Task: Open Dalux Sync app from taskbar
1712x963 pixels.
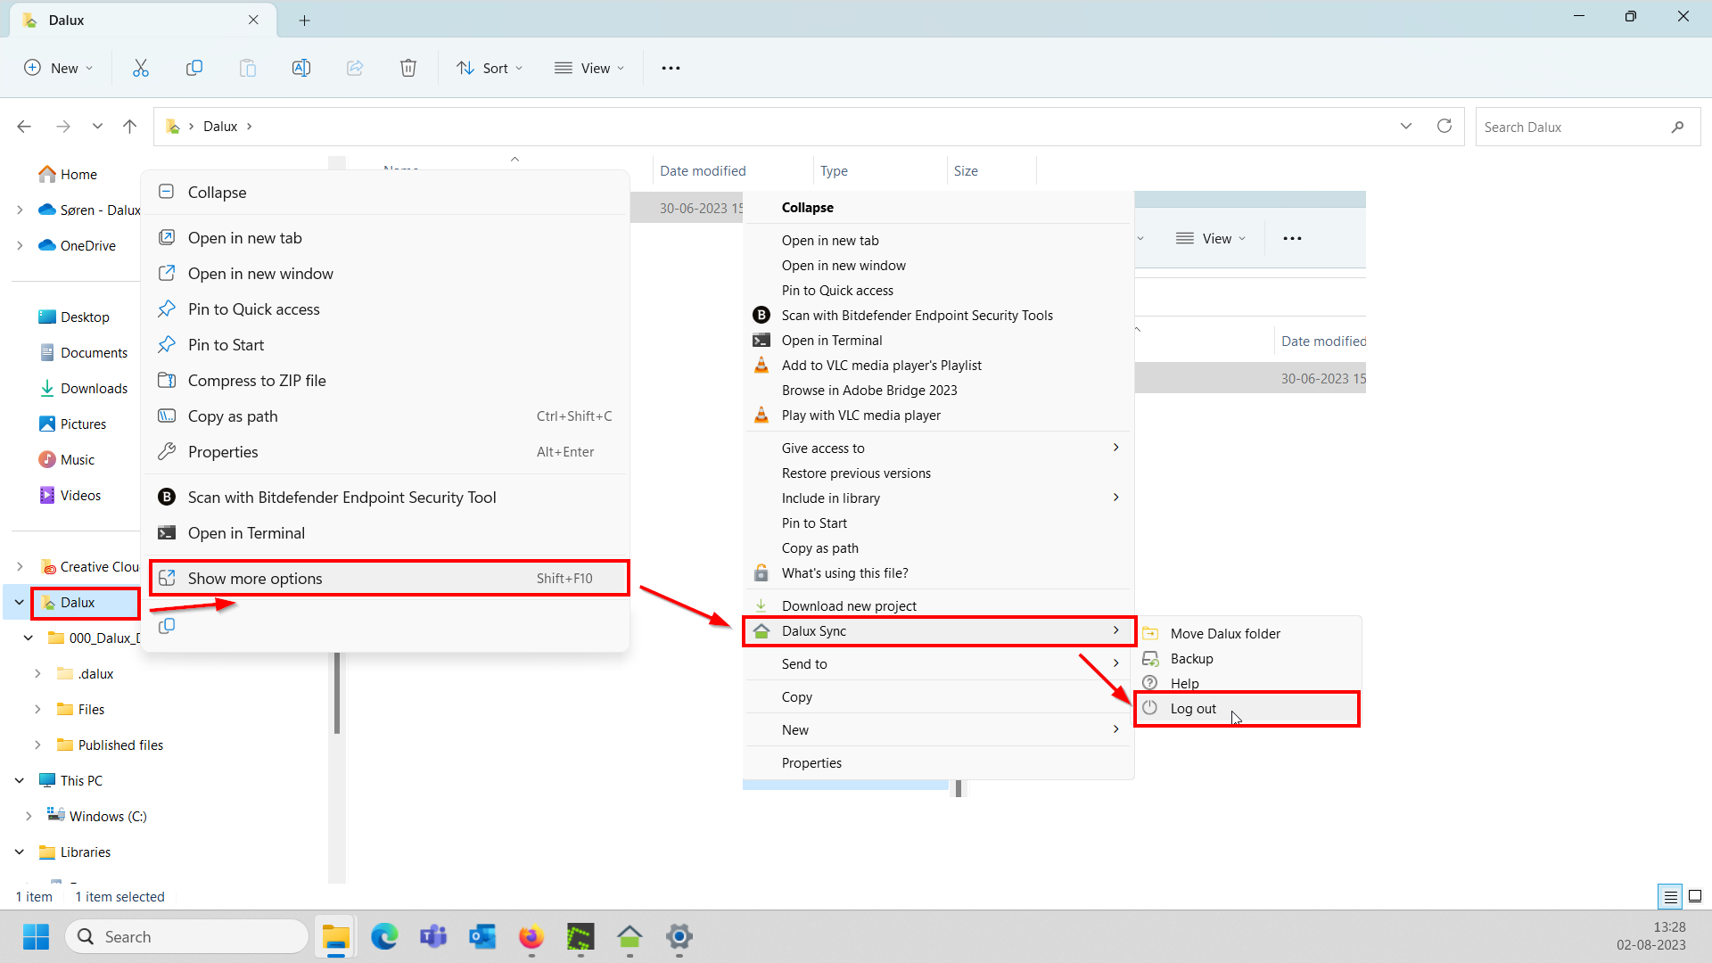Action: click(x=630, y=936)
